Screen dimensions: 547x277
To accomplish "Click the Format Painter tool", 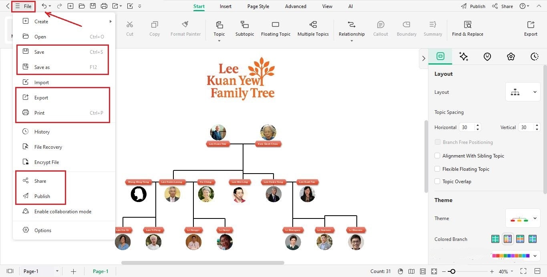I will point(185,28).
